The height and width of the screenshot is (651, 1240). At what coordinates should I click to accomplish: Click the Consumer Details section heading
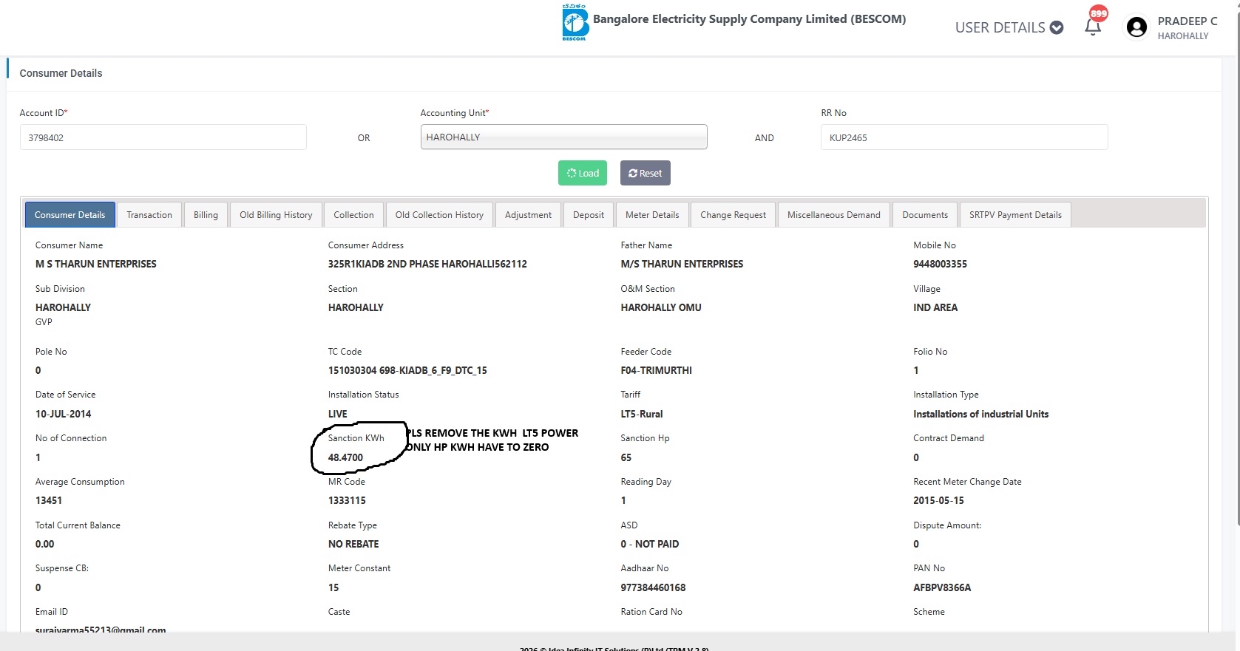pos(61,73)
